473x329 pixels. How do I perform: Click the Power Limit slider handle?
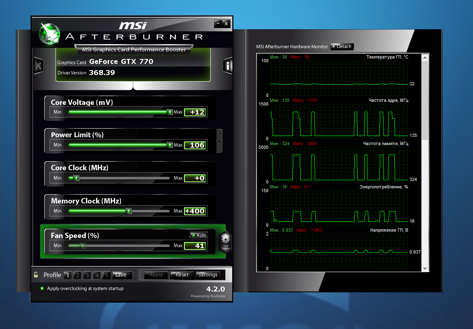tap(170, 145)
